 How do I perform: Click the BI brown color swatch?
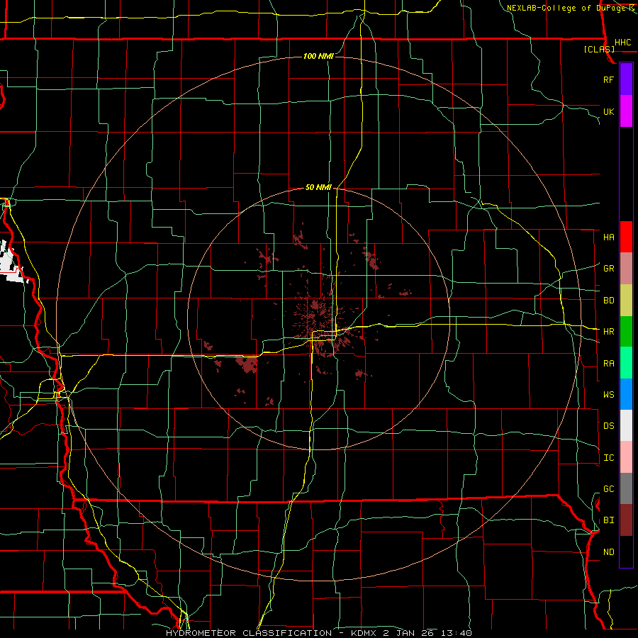click(626, 520)
